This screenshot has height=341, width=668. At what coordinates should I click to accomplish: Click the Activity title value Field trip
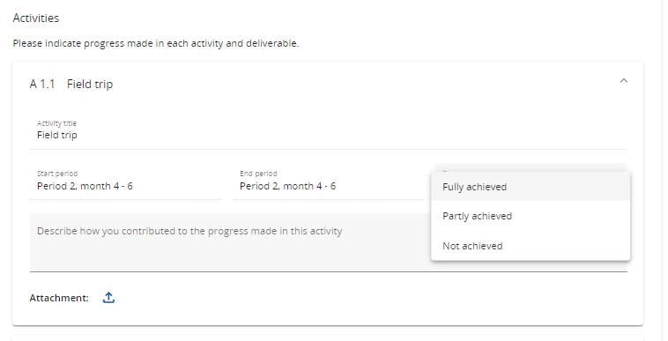click(x=57, y=136)
